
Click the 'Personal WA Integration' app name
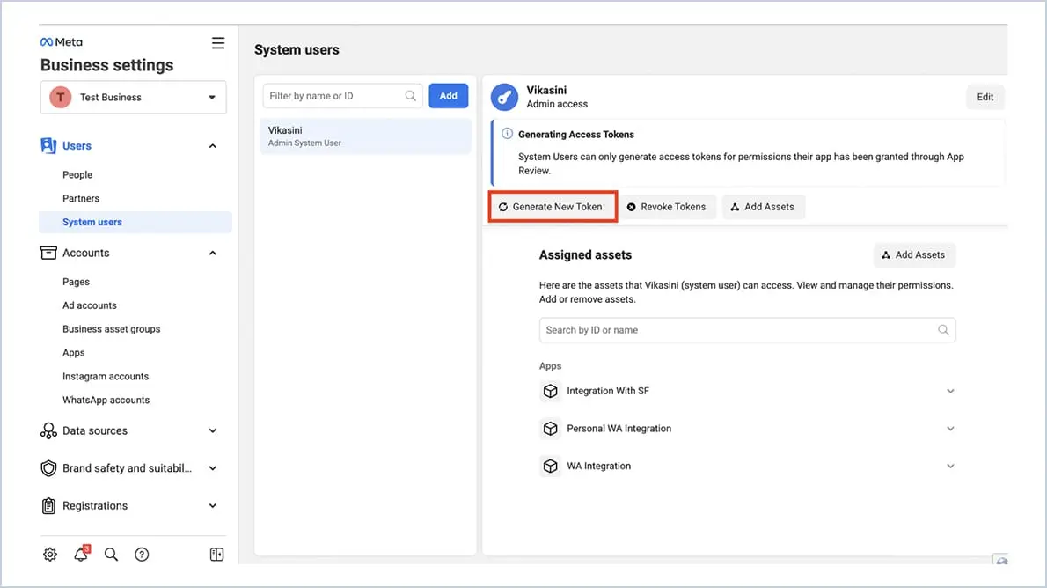[619, 429]
